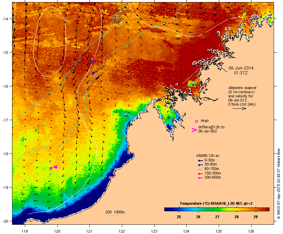Click the '28' color bar tick label

tap(236, 217)
